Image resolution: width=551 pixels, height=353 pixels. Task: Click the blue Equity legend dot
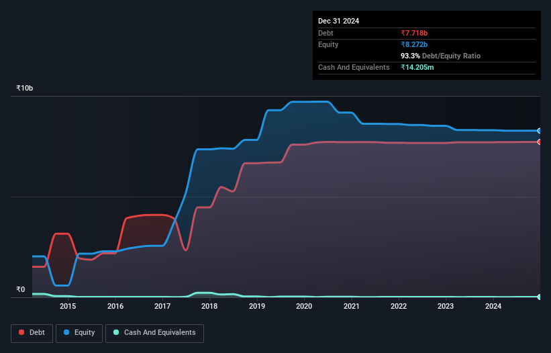click(66, 332)
